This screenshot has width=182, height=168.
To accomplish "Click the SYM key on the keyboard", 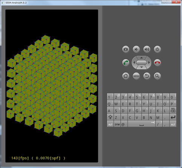I will point(117,124).
